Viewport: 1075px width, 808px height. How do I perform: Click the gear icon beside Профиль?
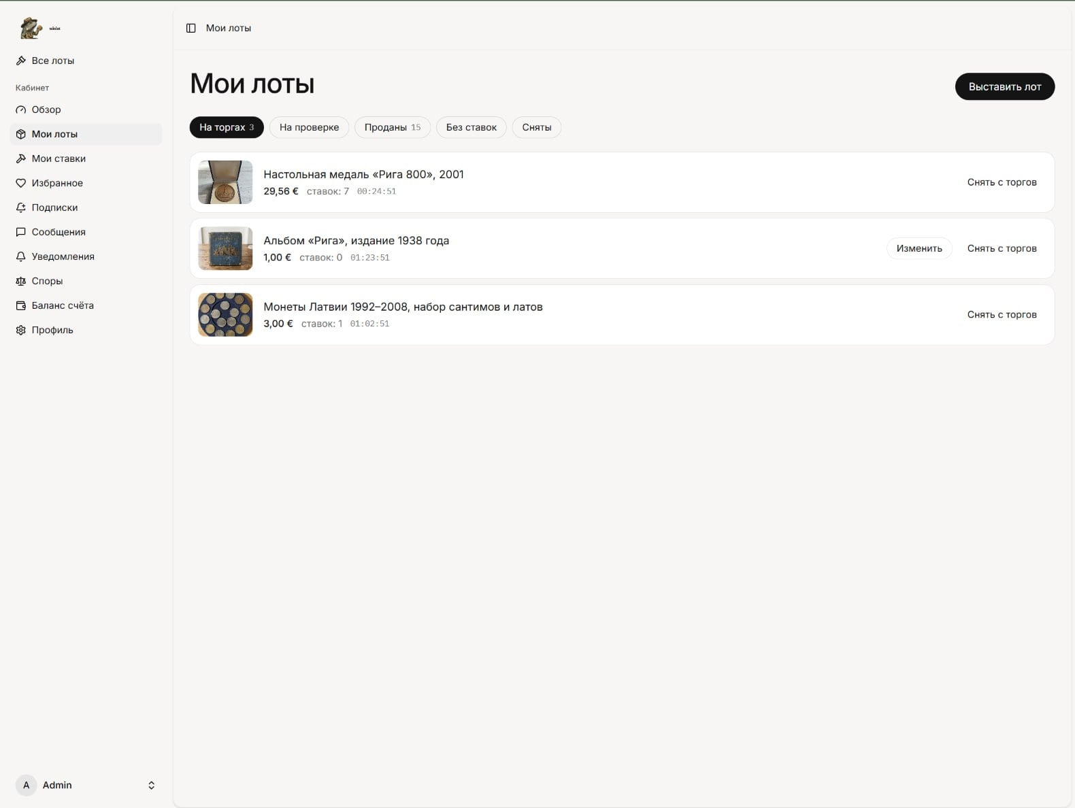coord(21,330)
